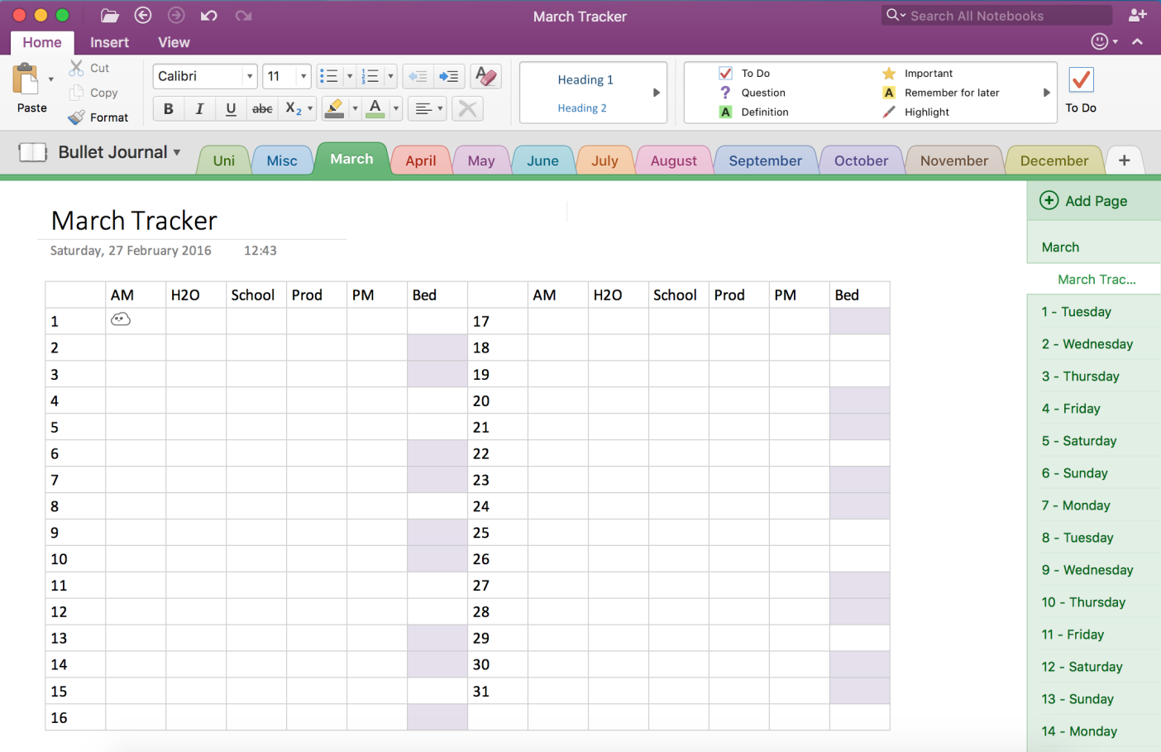
Task: Click the Search All Notebooks field
Action: pos(1001,16)
